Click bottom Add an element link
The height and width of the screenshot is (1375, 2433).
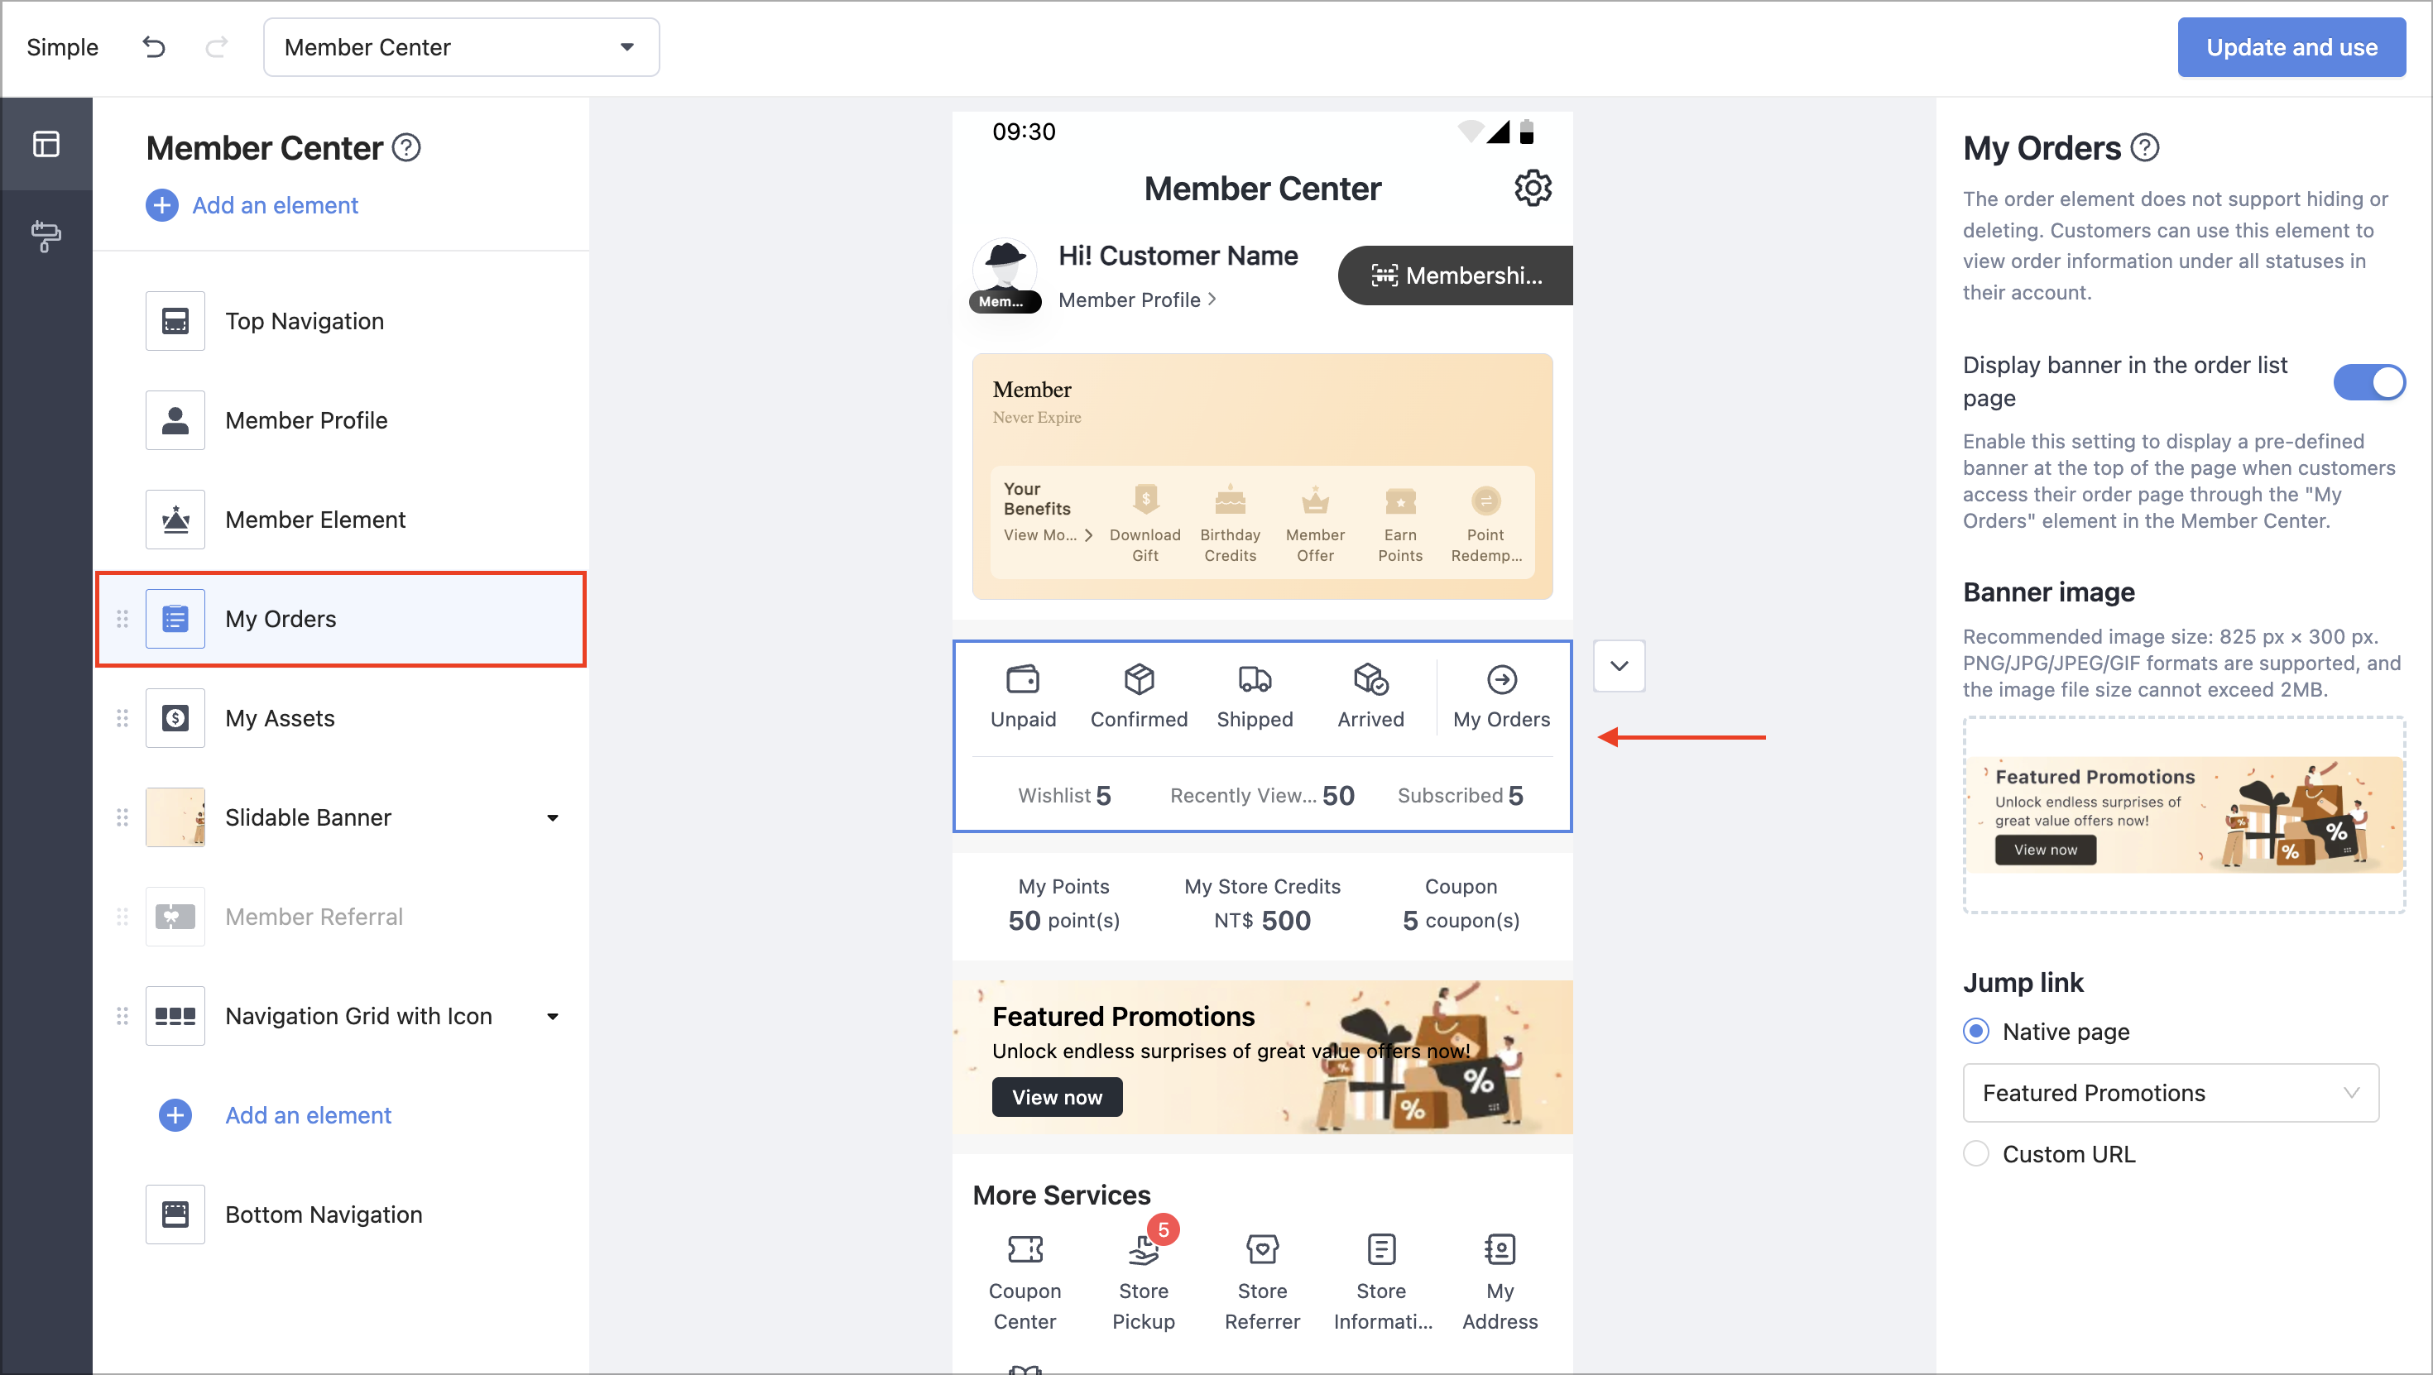(275, 1115)
